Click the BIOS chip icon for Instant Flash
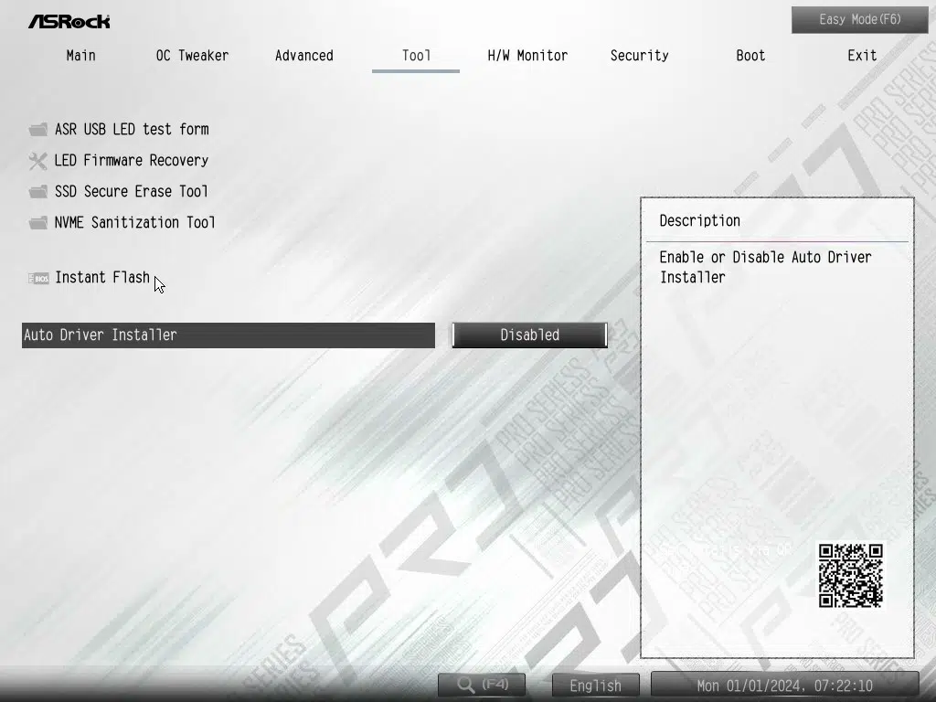This screenshot has width=936, height=702. [38, 278]
